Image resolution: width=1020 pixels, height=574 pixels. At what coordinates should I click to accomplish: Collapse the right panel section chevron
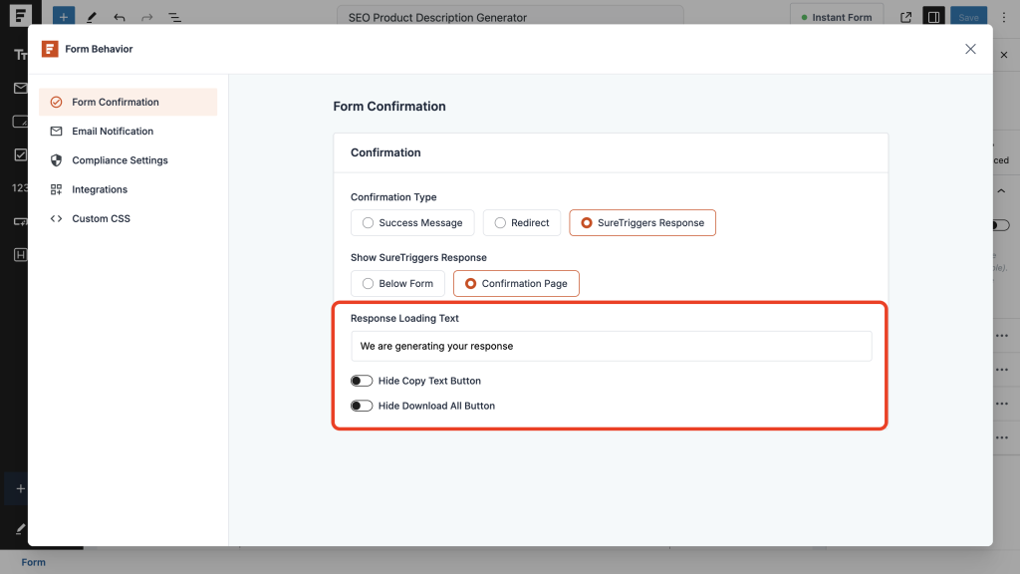pos(1001,189)
